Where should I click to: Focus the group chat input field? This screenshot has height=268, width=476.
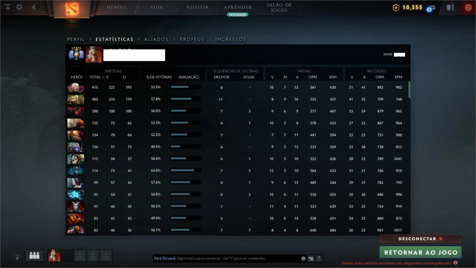(226, 258)
